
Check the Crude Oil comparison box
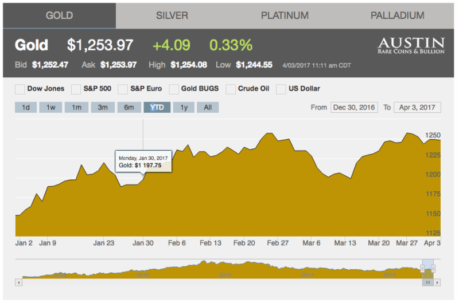click(x=231, y=89)
